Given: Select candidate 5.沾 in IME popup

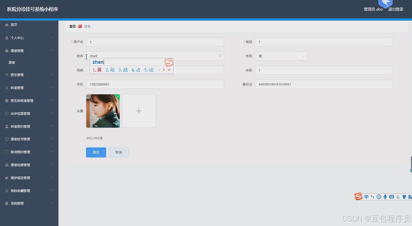Looking at the screenshot, I should [x=149, y=70].
